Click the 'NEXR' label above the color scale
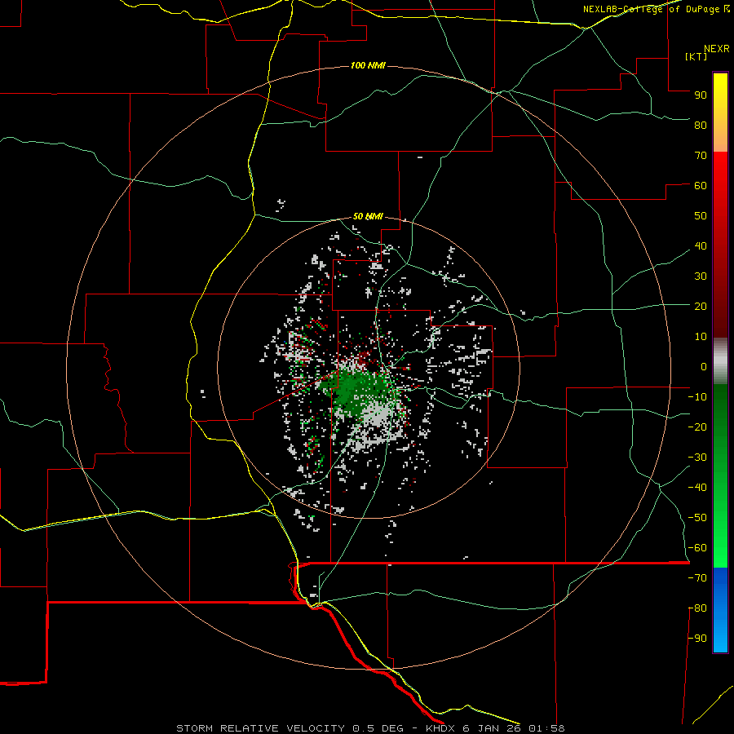Screen dimensions: 734x734 tap(717, 49)
